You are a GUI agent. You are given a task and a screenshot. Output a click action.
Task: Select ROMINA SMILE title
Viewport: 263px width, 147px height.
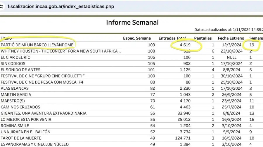[15, 126]
